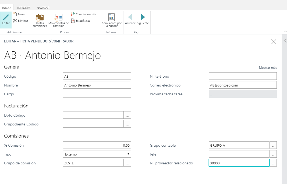Collapse the ribbon with the chevron
Viewport: 287px width, 184px height.
tap(285, 32)
